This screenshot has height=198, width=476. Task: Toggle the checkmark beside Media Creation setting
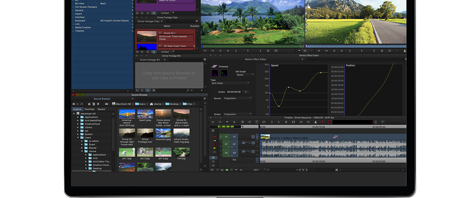pos(73,27)
